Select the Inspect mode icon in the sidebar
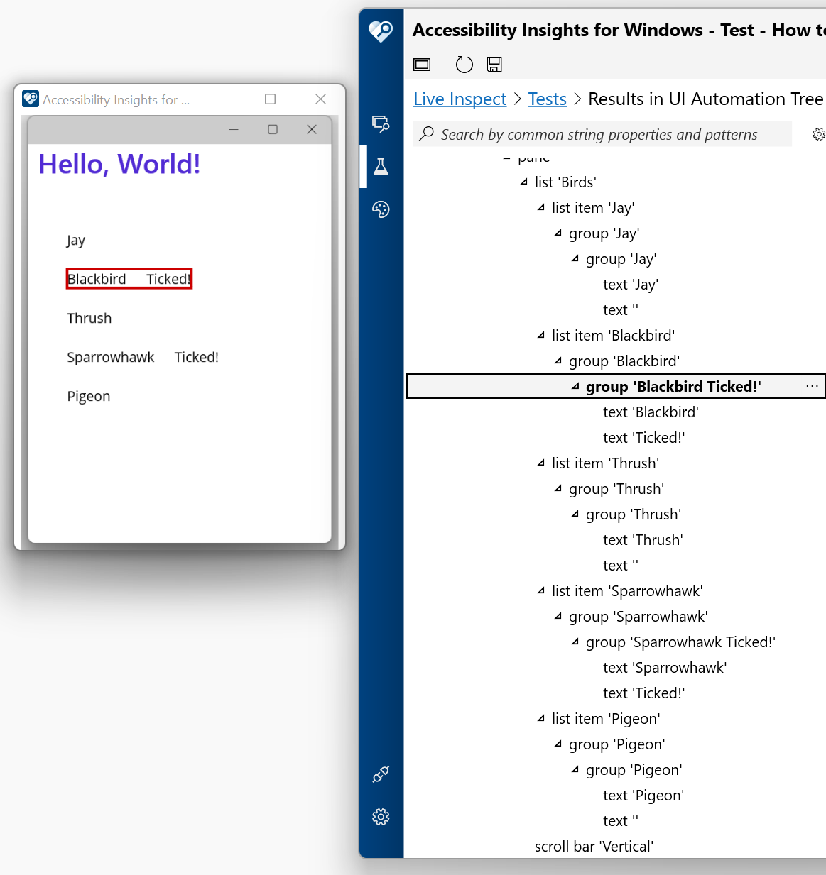Viewport: 826px width, 875px height. (381, 123)
